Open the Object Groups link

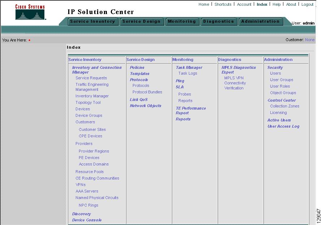[x=283, y=93]
